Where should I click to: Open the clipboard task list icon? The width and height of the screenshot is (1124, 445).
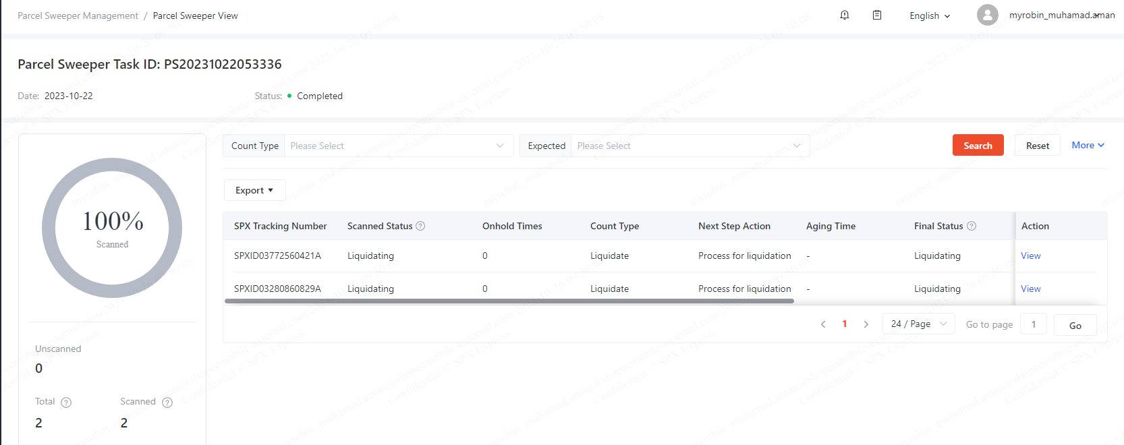click(x=876, y=15)
